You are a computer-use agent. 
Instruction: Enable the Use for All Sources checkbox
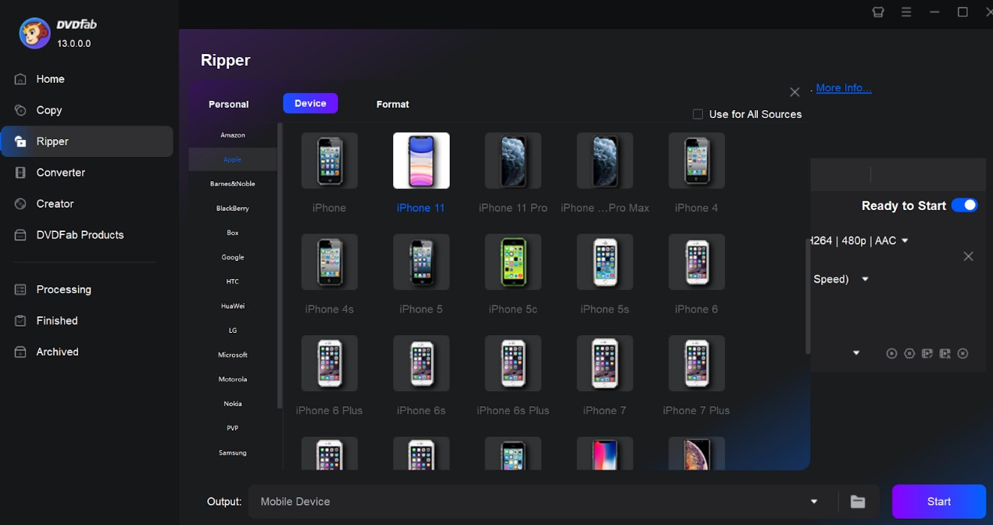[x=697, y=113]
